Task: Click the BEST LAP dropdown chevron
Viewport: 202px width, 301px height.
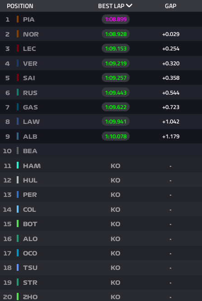Action: [x=129, y=6]
